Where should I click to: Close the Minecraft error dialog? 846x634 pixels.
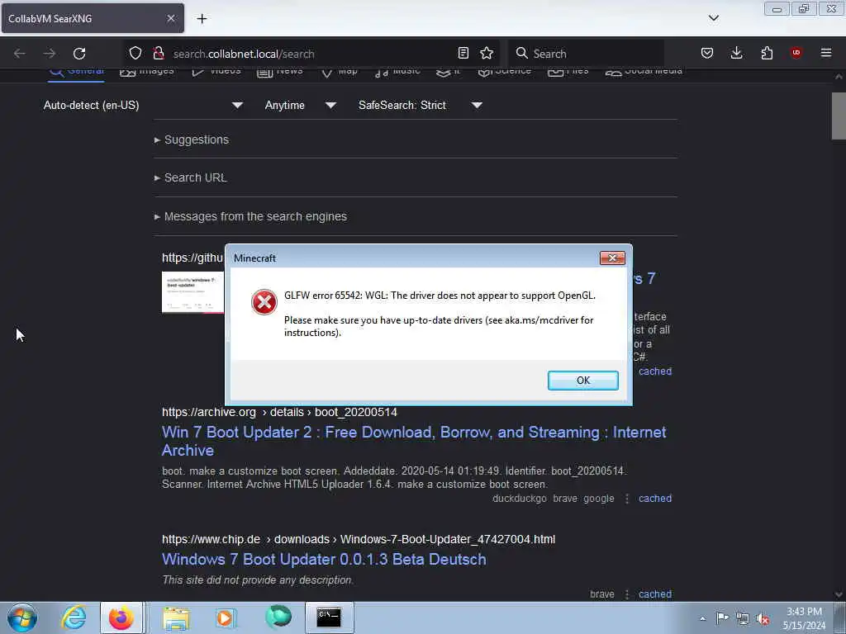[x=612, y=258]
